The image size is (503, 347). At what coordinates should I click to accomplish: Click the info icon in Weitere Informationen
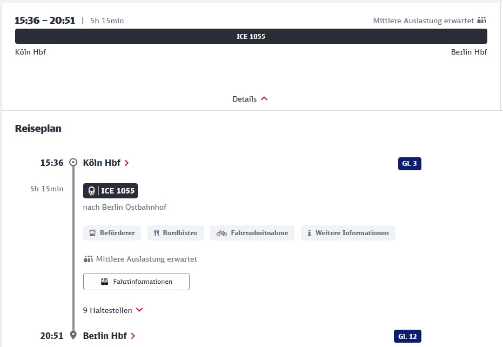309,233
